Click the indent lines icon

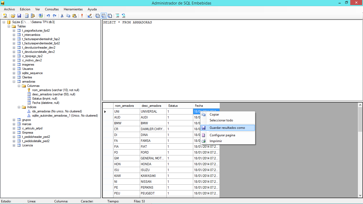coord(117,16)
